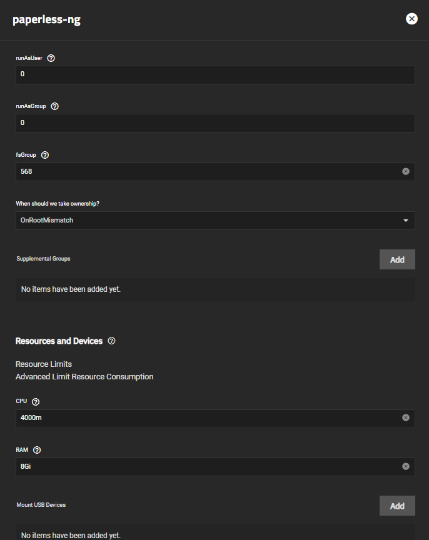Open the runAsUser help tooltip icon

pyautogui.click(x=51, y=58)
